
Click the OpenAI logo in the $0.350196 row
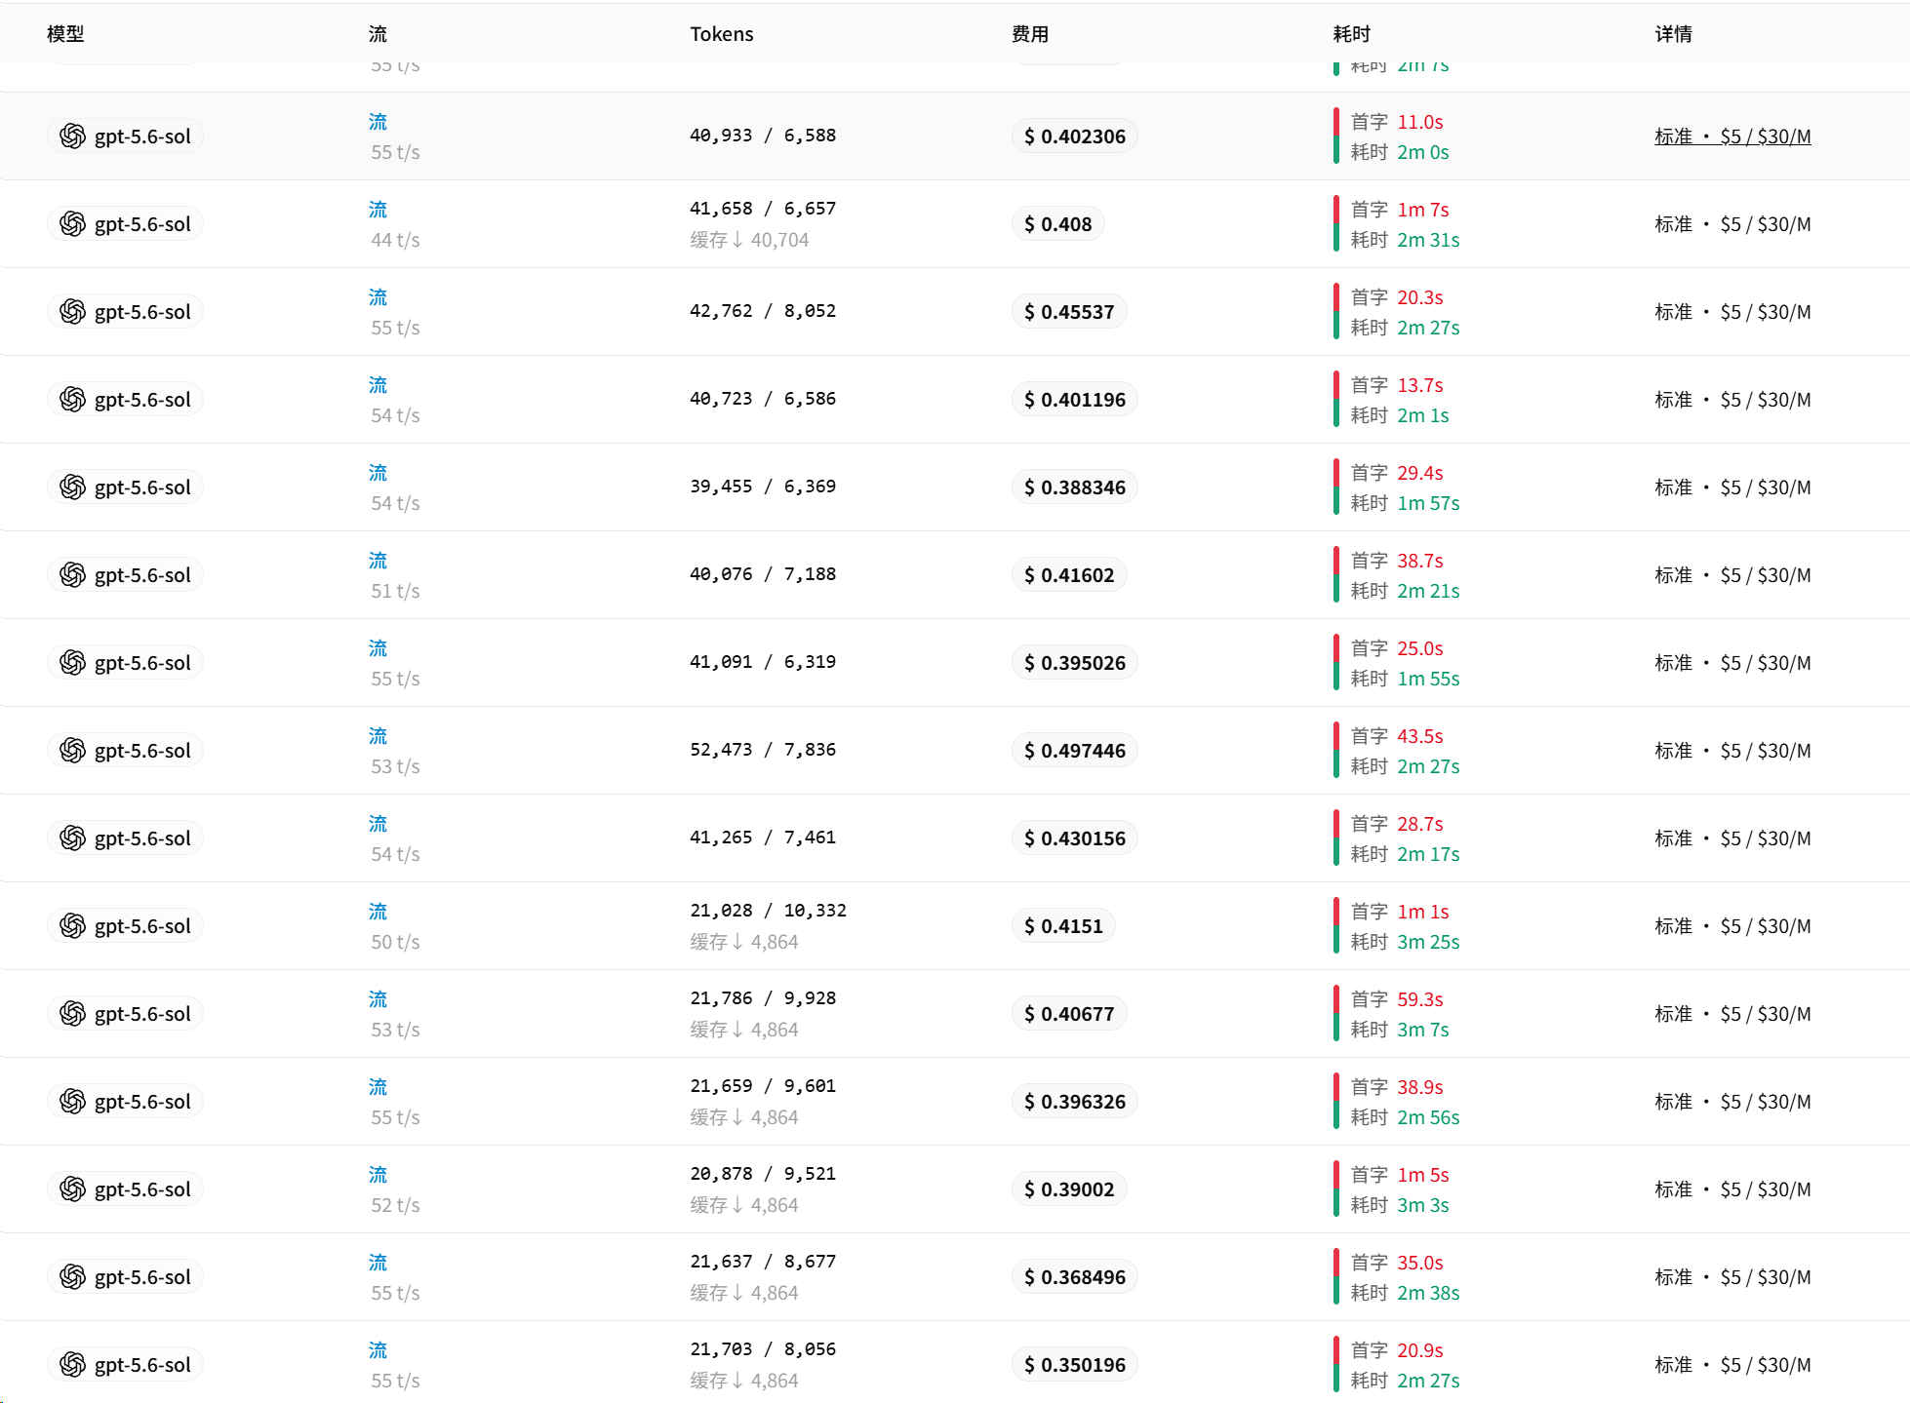tap(72, 1365)
